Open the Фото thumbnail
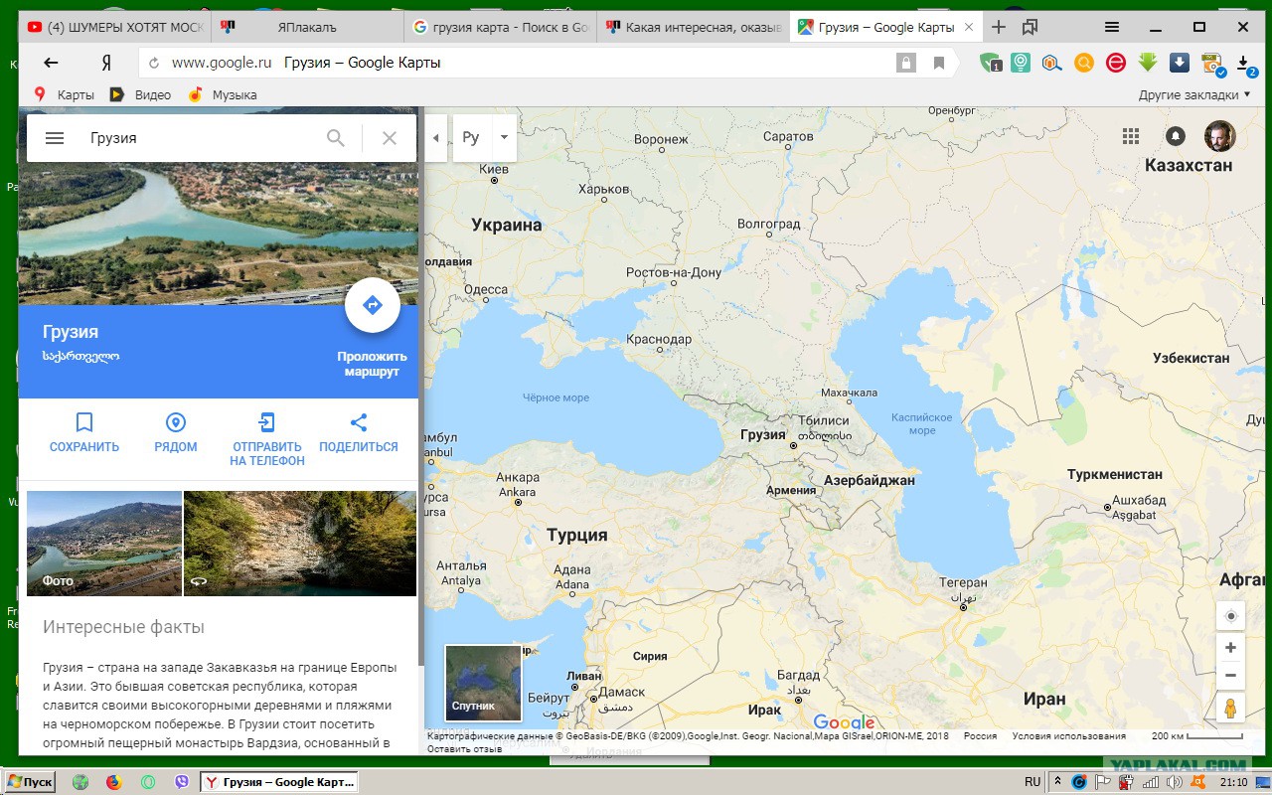Viewport: 1272px width, 795px height. [x=103, y=543]
